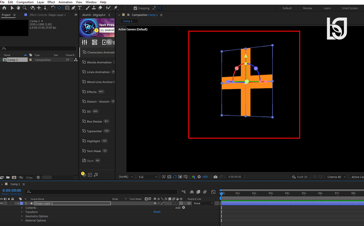Screen dimensions: 364x226
Task: Expand the Material Options group
Action: tap(22, 221)
